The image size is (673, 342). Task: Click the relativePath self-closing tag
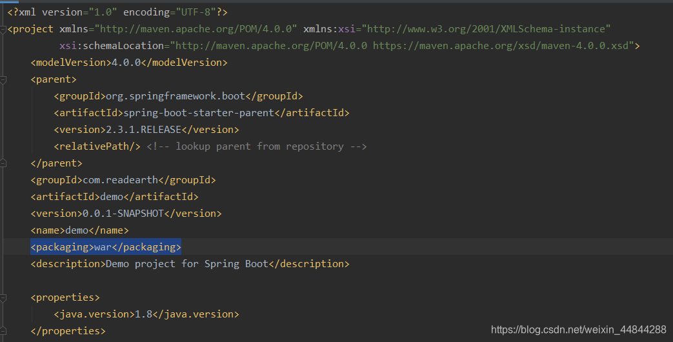coord(97,146)
